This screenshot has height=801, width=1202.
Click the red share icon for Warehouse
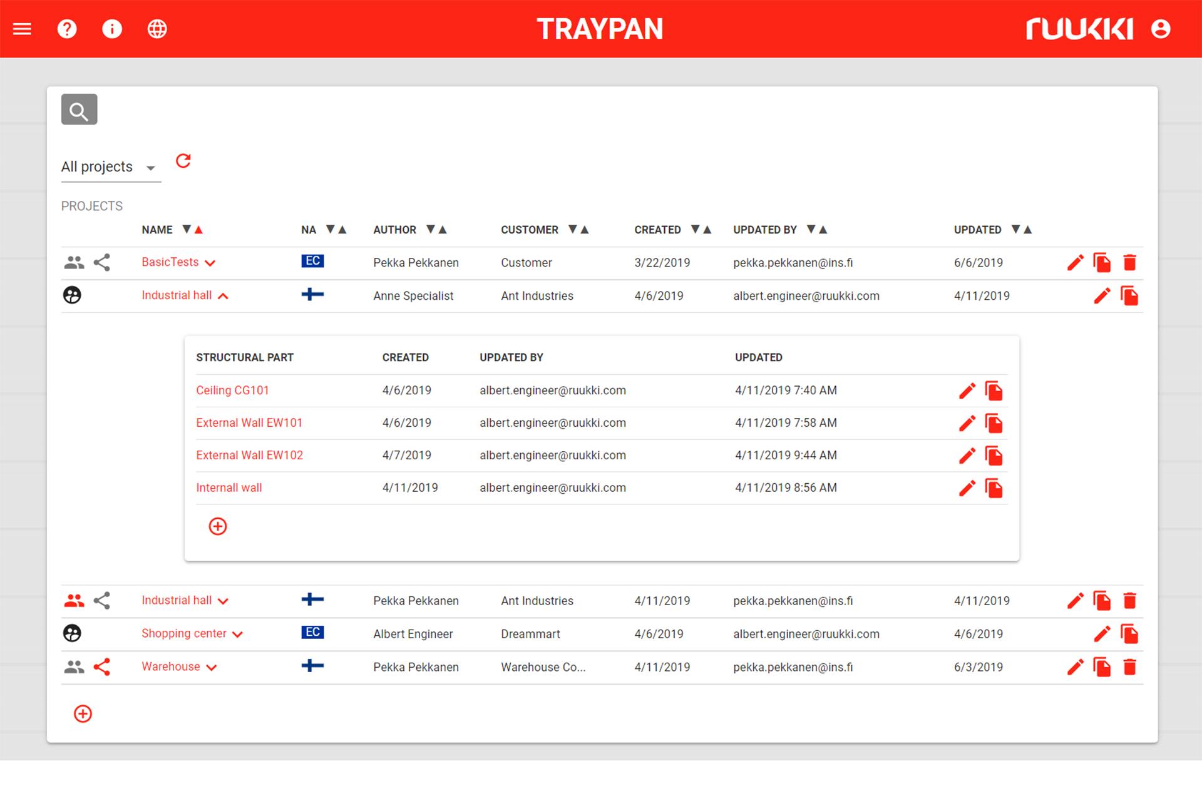coord(101,667)
